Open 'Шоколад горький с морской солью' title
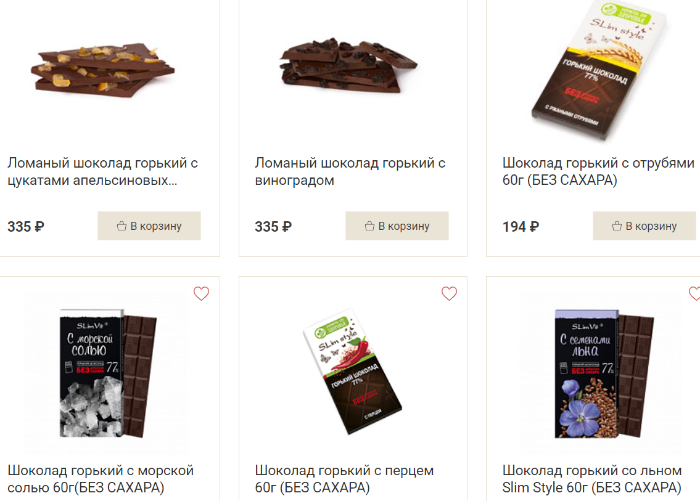 point(101,479)
